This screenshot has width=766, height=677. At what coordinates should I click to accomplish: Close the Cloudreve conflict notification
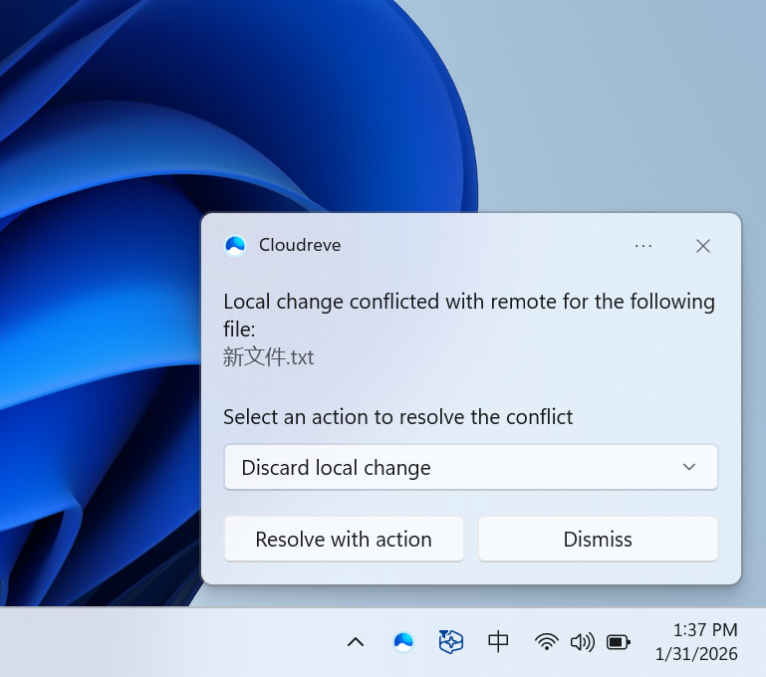[703, 246]
